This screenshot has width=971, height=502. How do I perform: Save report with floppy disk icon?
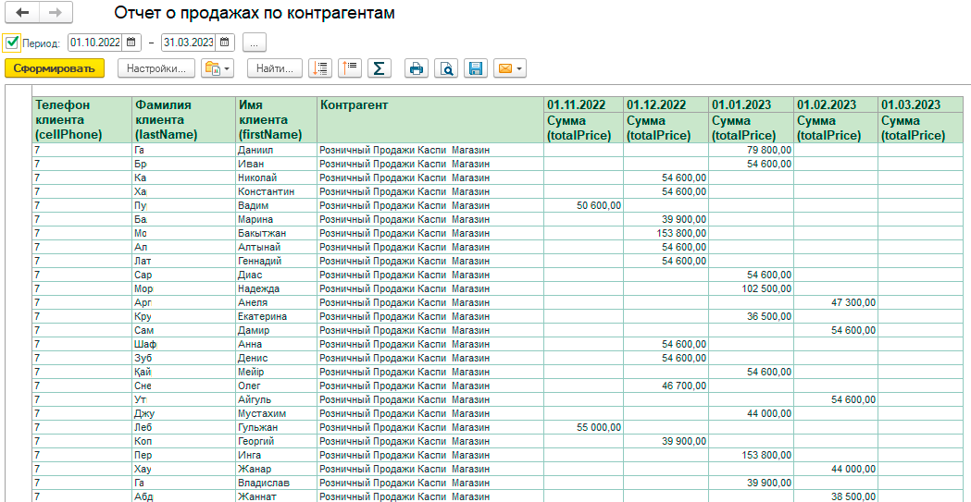476,68
